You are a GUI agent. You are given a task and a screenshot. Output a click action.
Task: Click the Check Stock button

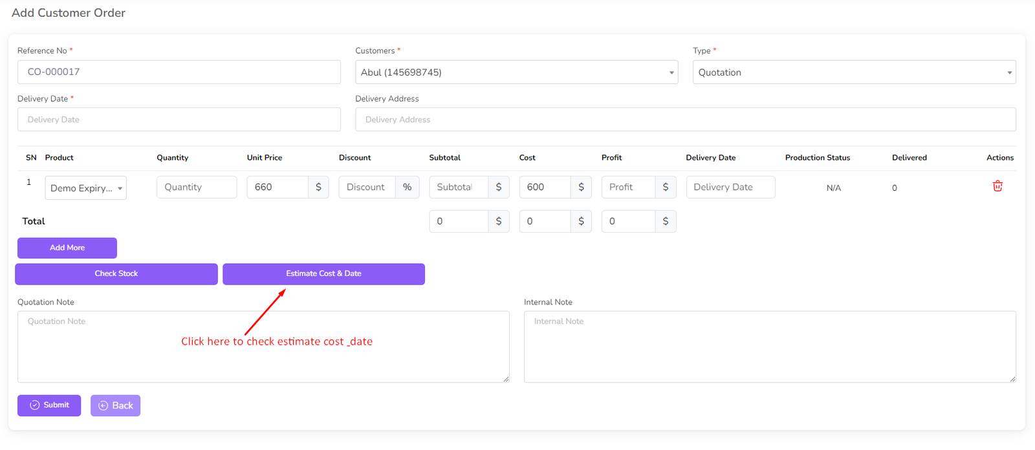(116, 274)
